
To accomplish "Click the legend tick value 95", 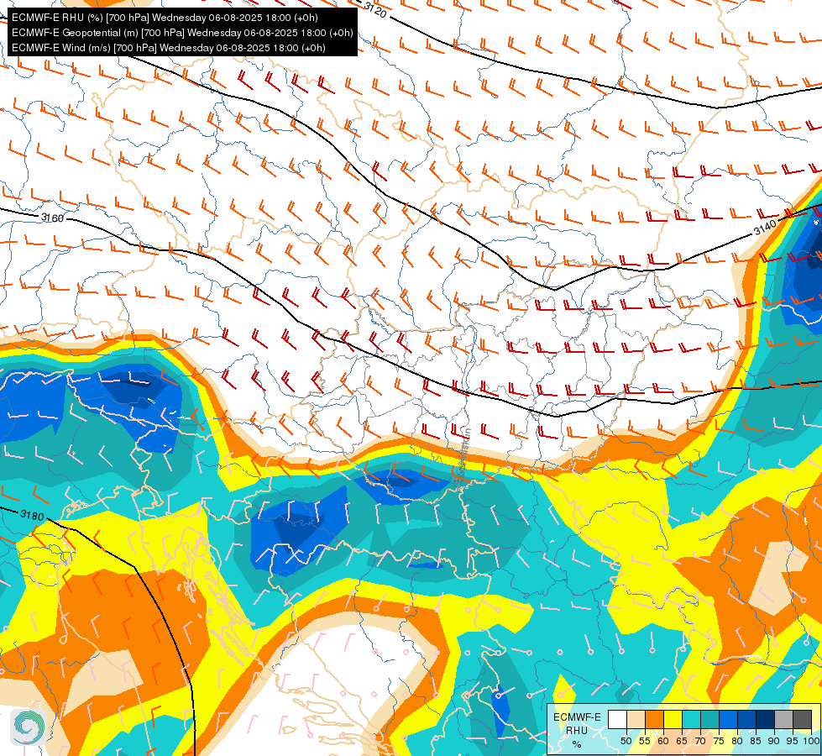I will (x=792, y=741).
